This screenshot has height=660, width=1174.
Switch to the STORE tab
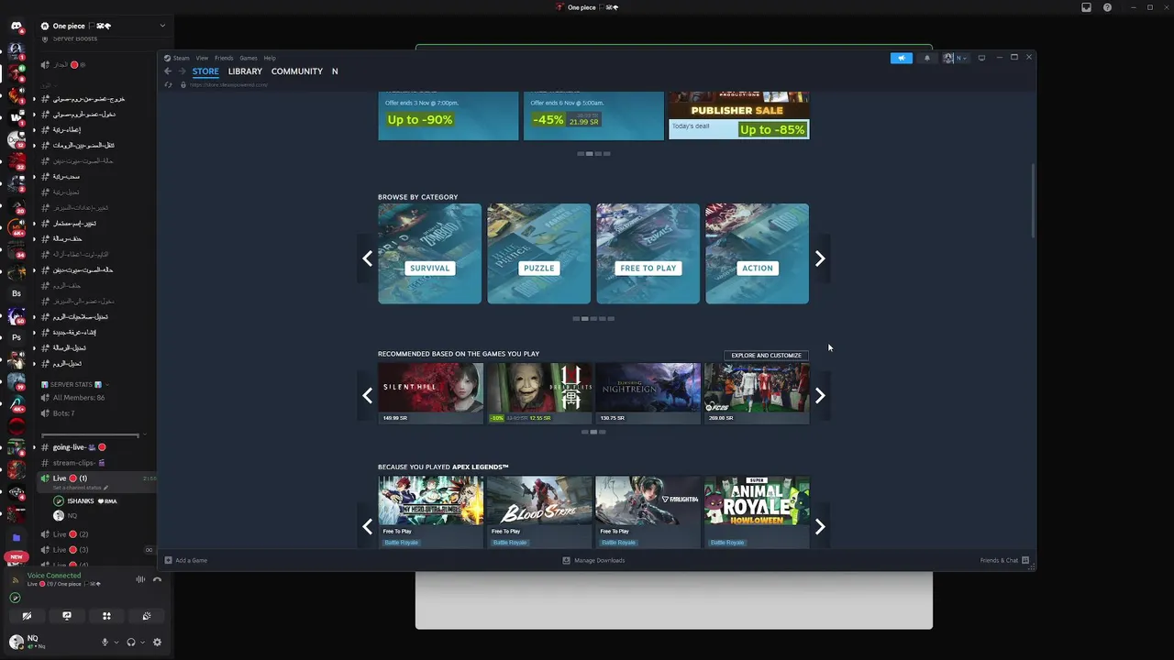(x=205, y=71)
